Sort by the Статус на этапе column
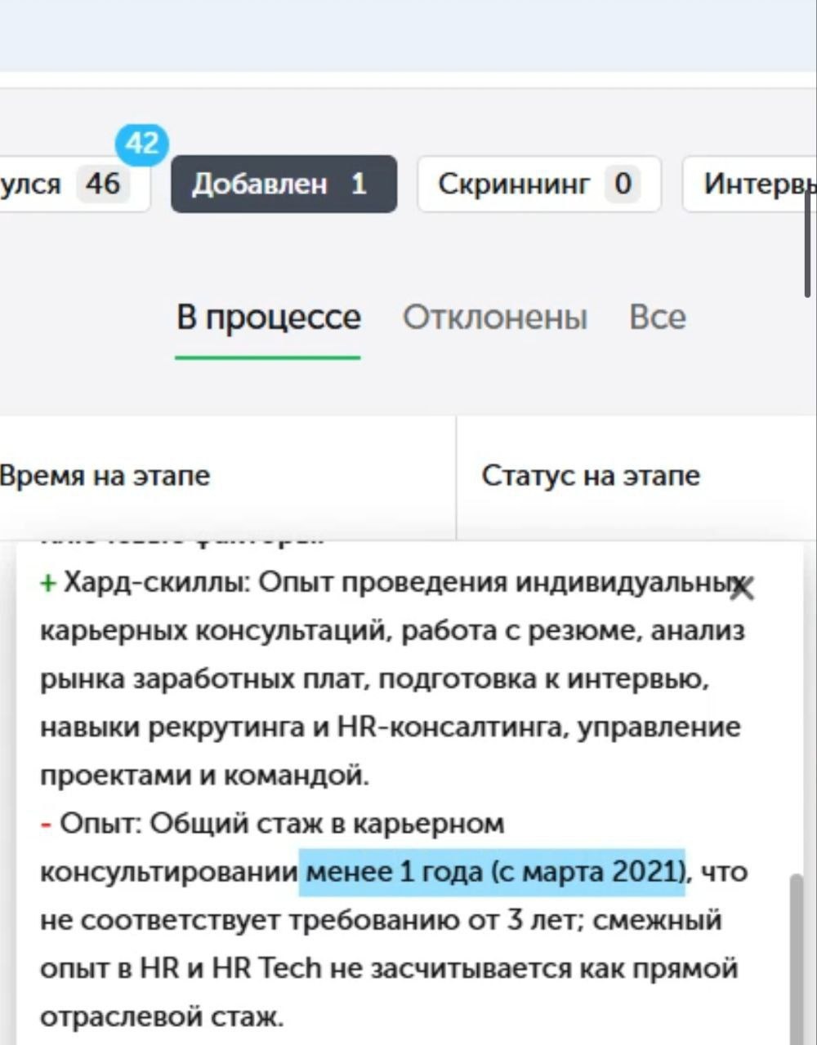Screen dimensions: 817x1045 592,475
